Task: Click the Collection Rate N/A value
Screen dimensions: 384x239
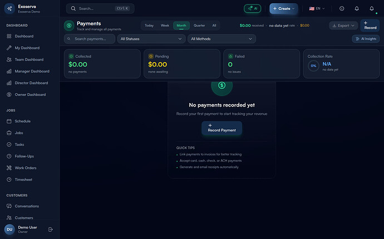Action: (x=327, y=64)
